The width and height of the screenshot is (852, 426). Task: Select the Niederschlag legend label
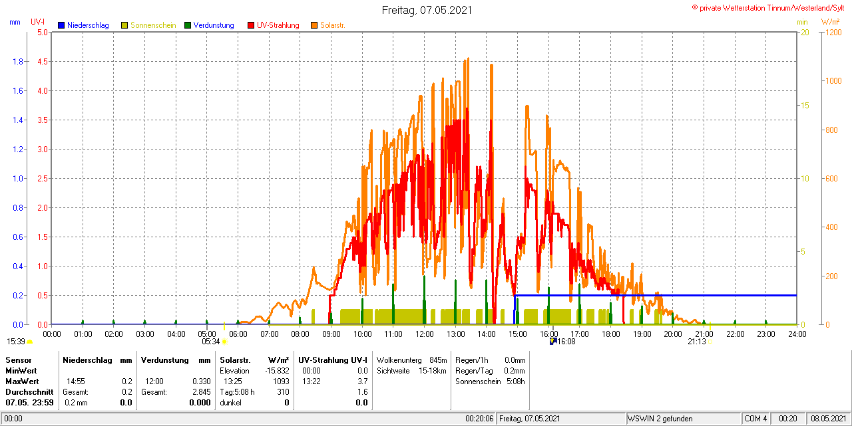tap(88, 25)
